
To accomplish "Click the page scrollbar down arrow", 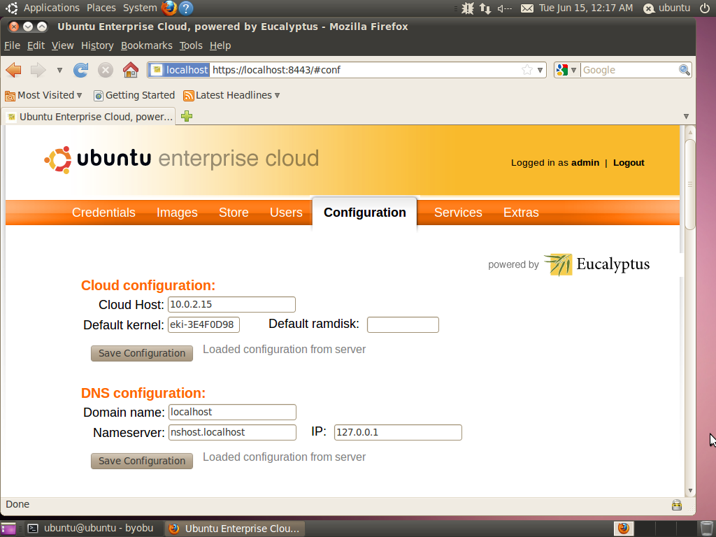I will [x=690, y=490].
